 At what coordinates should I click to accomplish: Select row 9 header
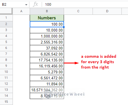6,66
